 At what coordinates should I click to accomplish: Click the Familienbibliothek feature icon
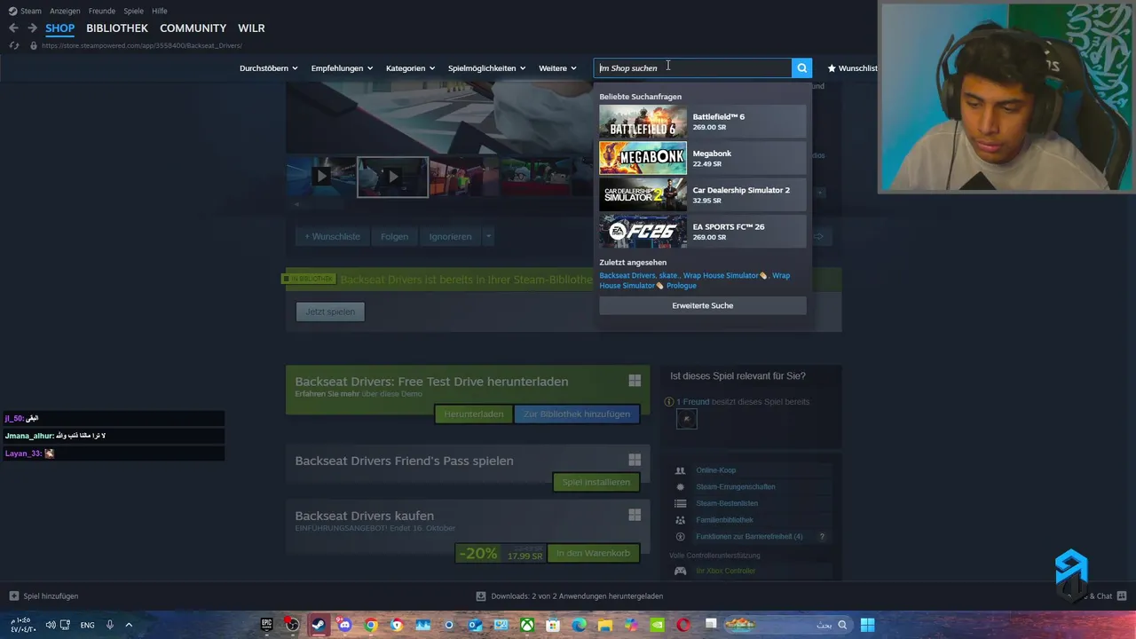[681, 520]
